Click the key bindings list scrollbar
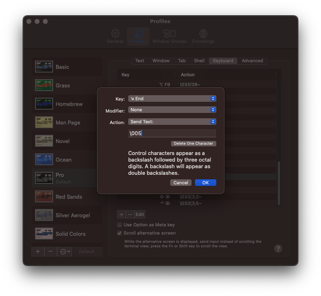Screen dimensions: 321x296 point(279,183)
